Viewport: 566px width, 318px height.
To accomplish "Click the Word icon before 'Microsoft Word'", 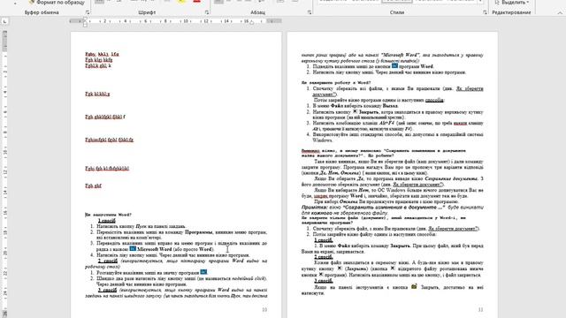I will pyautogui.click(x=133, y=249).
